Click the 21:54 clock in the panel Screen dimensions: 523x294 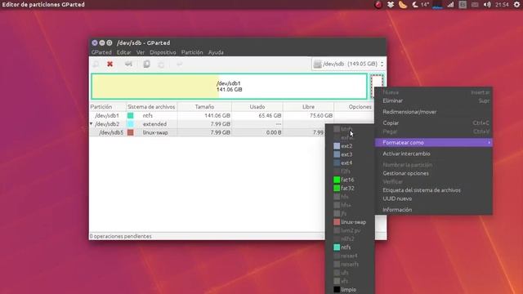[x=502, y=4]
